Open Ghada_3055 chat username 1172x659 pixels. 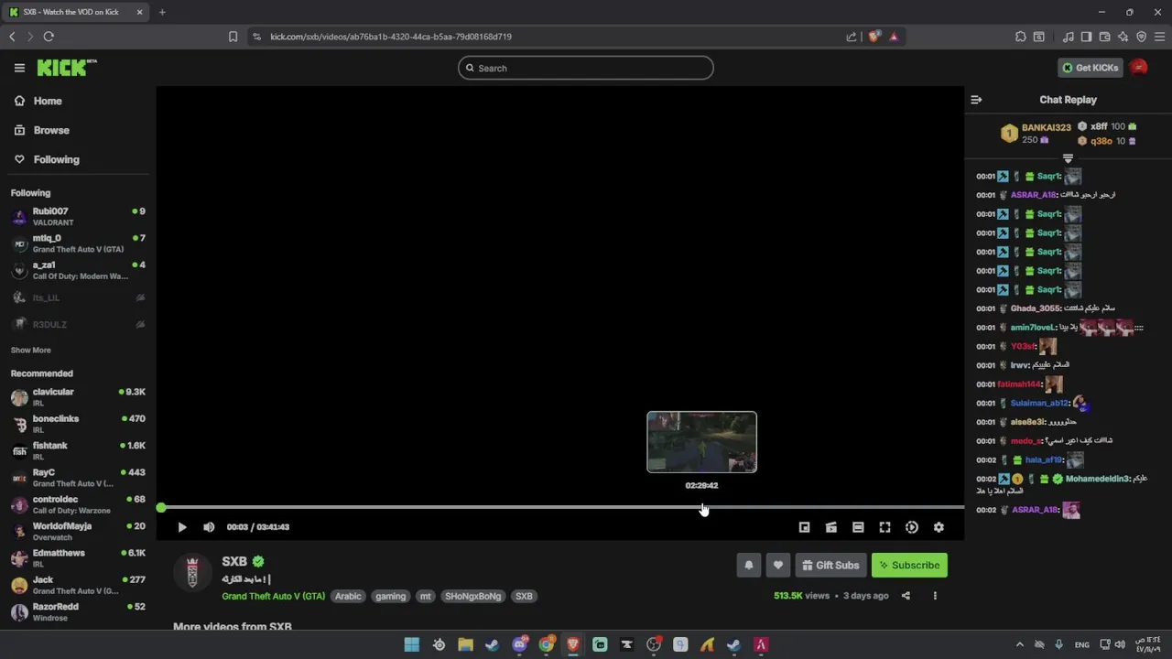(x=1036, y=308)
